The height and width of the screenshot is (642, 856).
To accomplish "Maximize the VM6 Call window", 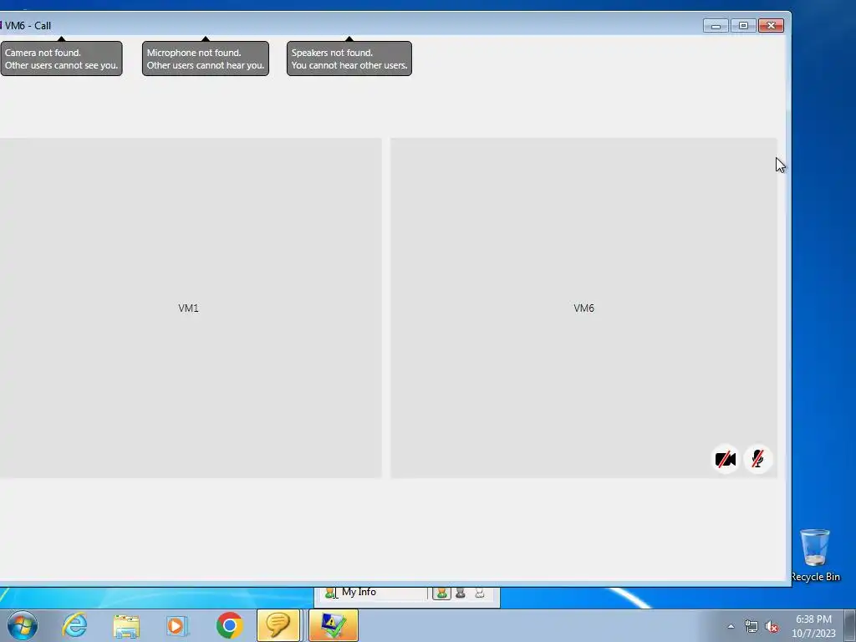I will click(x=743, y=26).
